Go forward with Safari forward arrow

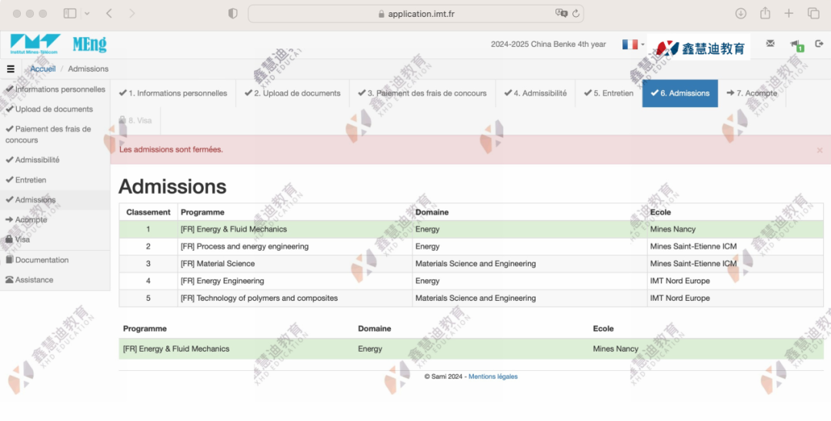point(132,13)
